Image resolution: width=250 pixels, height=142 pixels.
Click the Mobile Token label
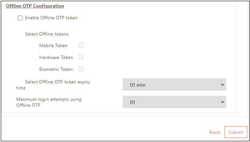coord(53,46)
